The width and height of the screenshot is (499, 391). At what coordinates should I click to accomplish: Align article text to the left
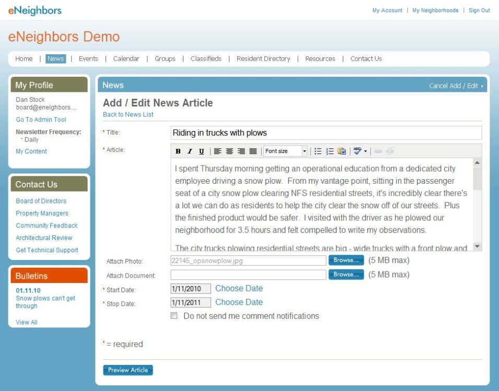218,151
